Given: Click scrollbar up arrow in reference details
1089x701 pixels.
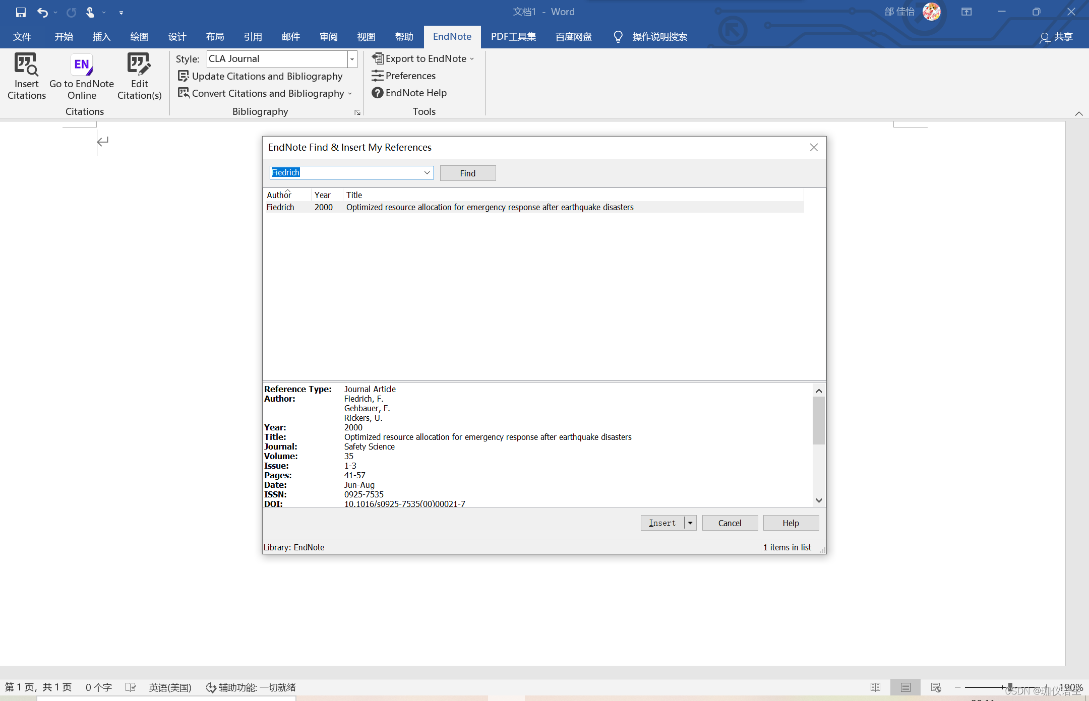Looking at the screenshot, I should [x=819, y=391].
